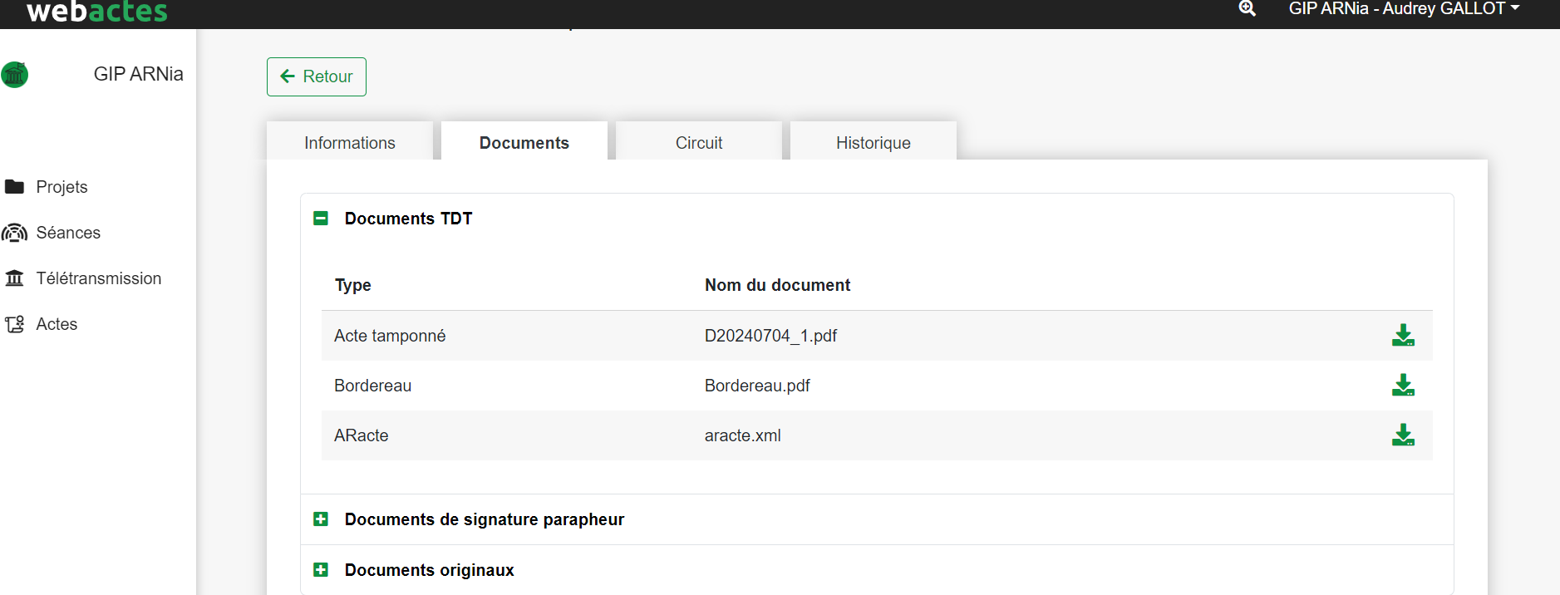Screen dimensions: 1560x595
Task: Click the Projets folder icon
Action: (x=14, y=187)
